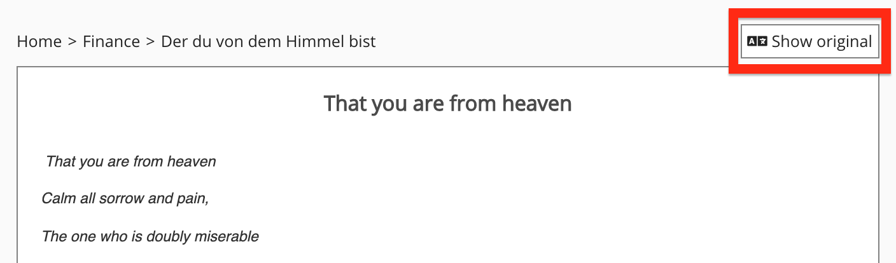The width and height of the screenshot is (896, 263).
Task: Click the line The one who is doubly miserable
Action: point(150,237)
